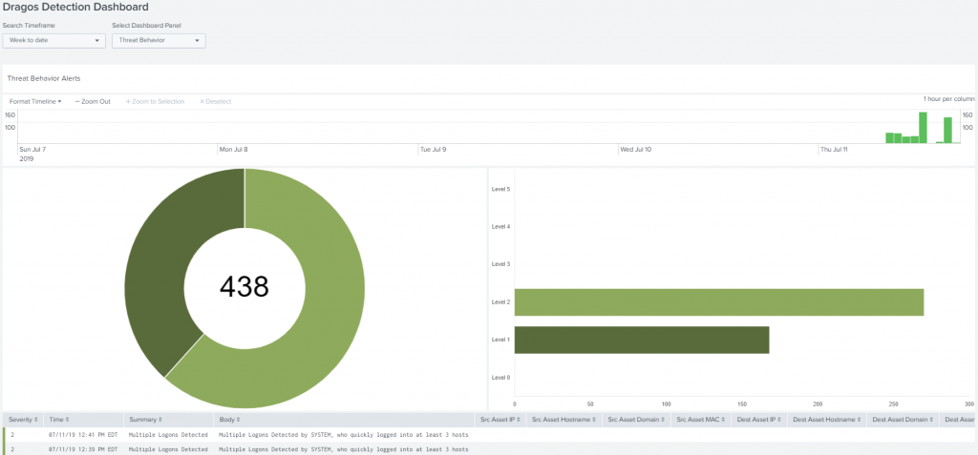Open the Search Timeframe dropdown
The image size is (978, 455).
coord(54,40)
